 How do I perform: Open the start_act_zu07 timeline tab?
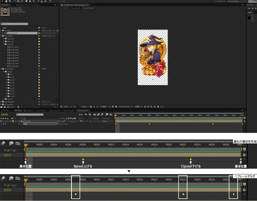[x=54, y=111]
